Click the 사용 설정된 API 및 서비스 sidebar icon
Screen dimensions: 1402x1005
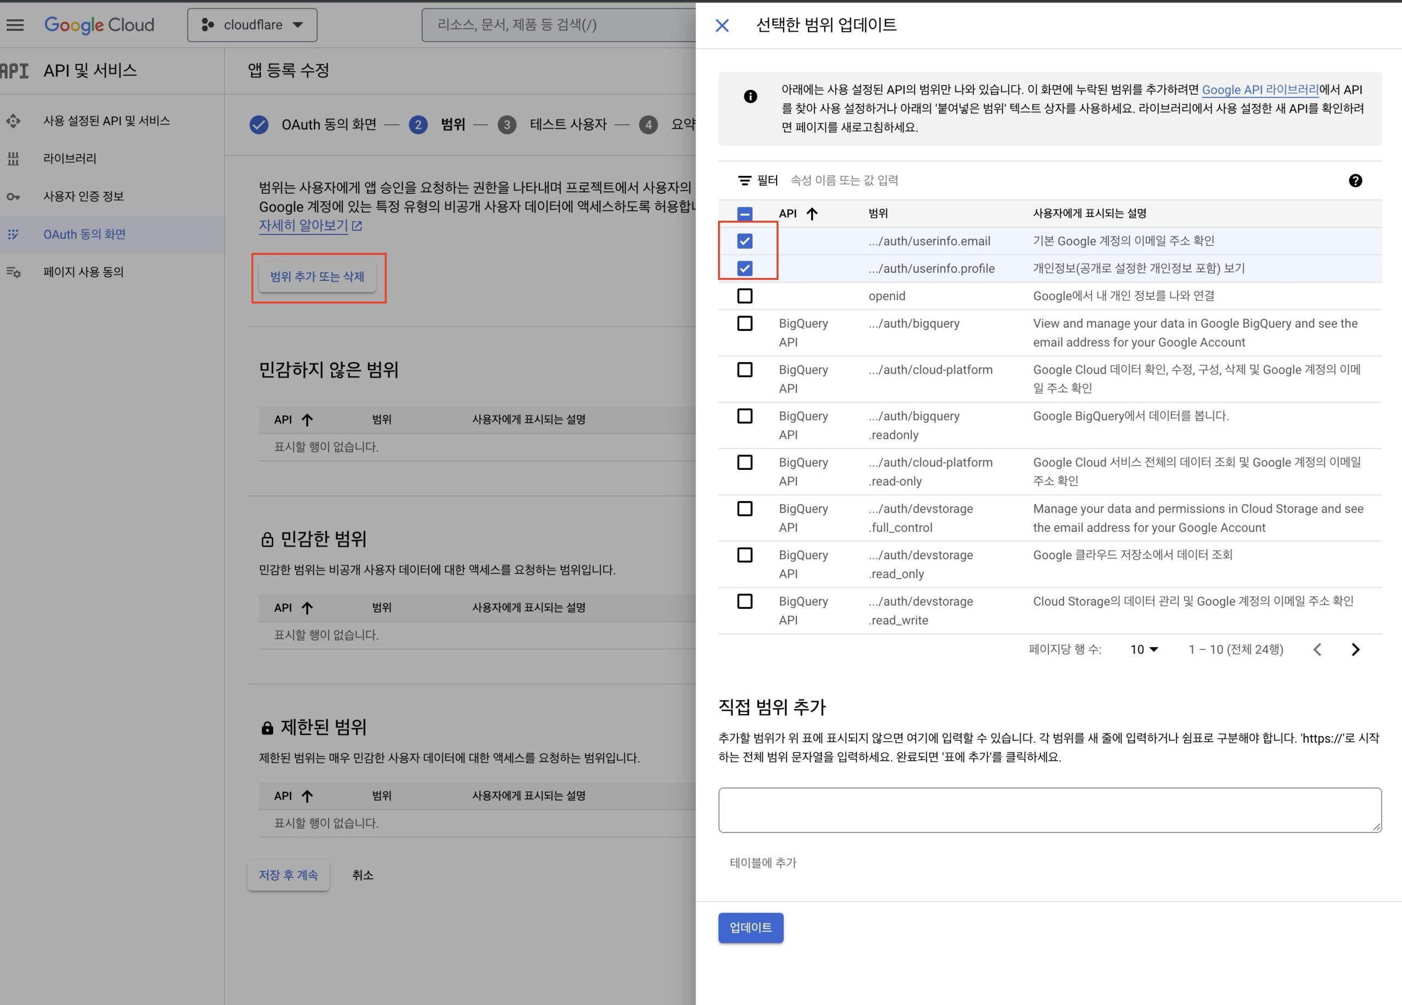pos(14,121)
